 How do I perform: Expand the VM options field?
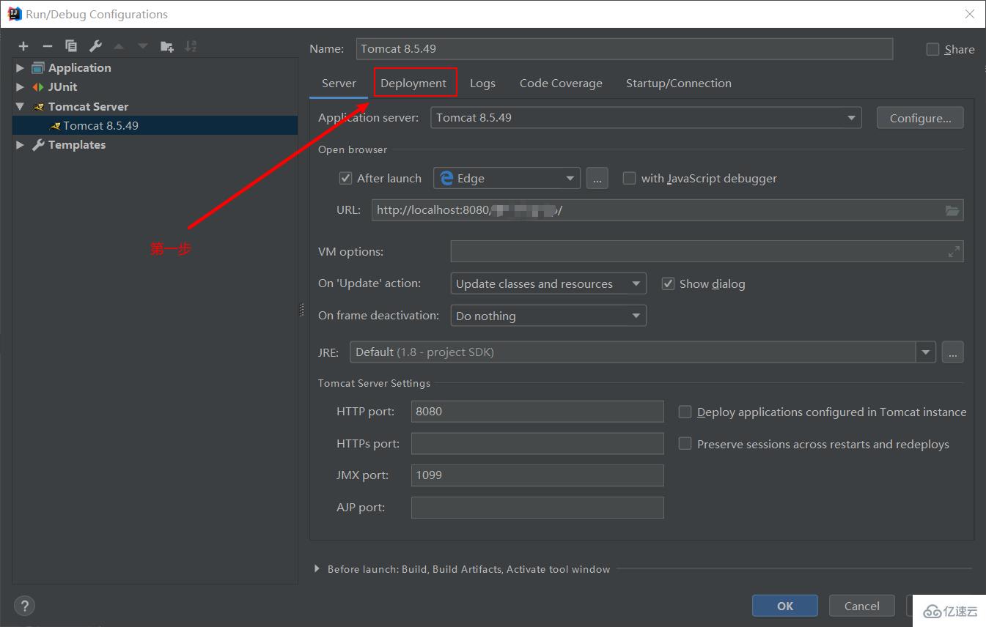point(953,251)
